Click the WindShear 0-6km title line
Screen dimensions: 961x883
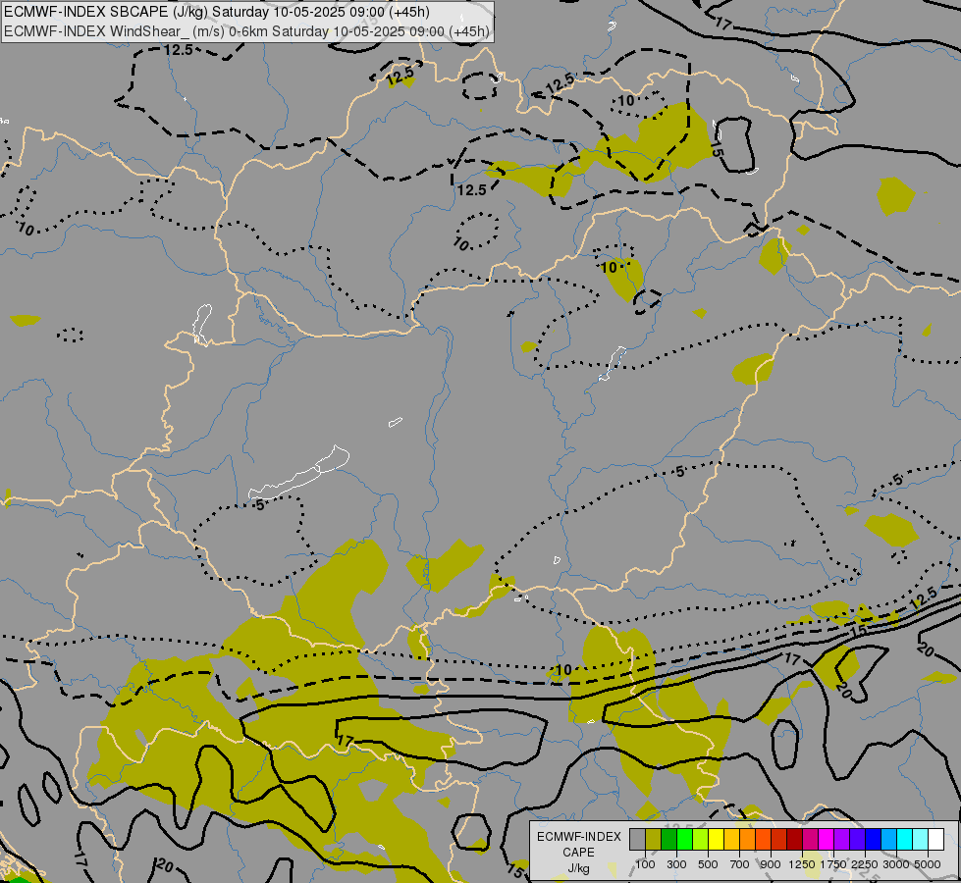point(246,31)
